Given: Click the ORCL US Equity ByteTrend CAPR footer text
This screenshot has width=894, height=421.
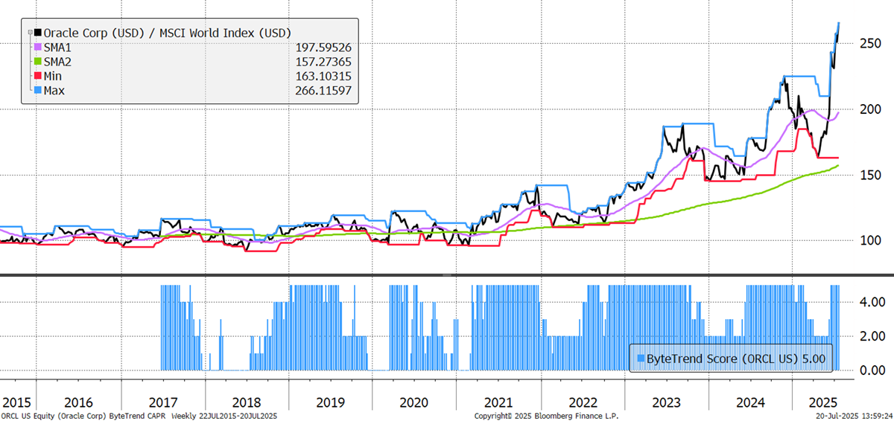Looking at the screenshot, I should [x=139, y=416].
